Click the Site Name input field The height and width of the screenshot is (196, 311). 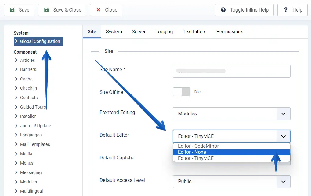tap(231, 71)
